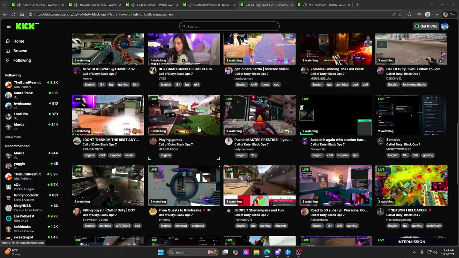Open browser extensions icon
The width and height of the screenshot is (459, 258).
coord(410,14)
